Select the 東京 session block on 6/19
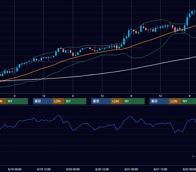Viewport: 196px width, 172px height. (x=42, y=101)
